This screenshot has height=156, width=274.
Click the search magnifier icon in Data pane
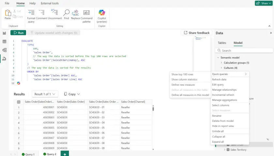219,50
